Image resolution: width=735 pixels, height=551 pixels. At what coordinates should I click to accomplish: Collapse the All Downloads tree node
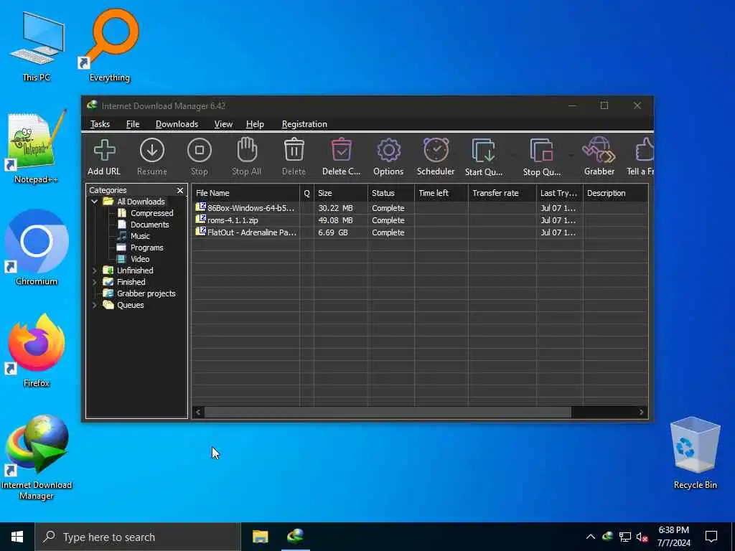pyautogui.click(x=94, y=202)
